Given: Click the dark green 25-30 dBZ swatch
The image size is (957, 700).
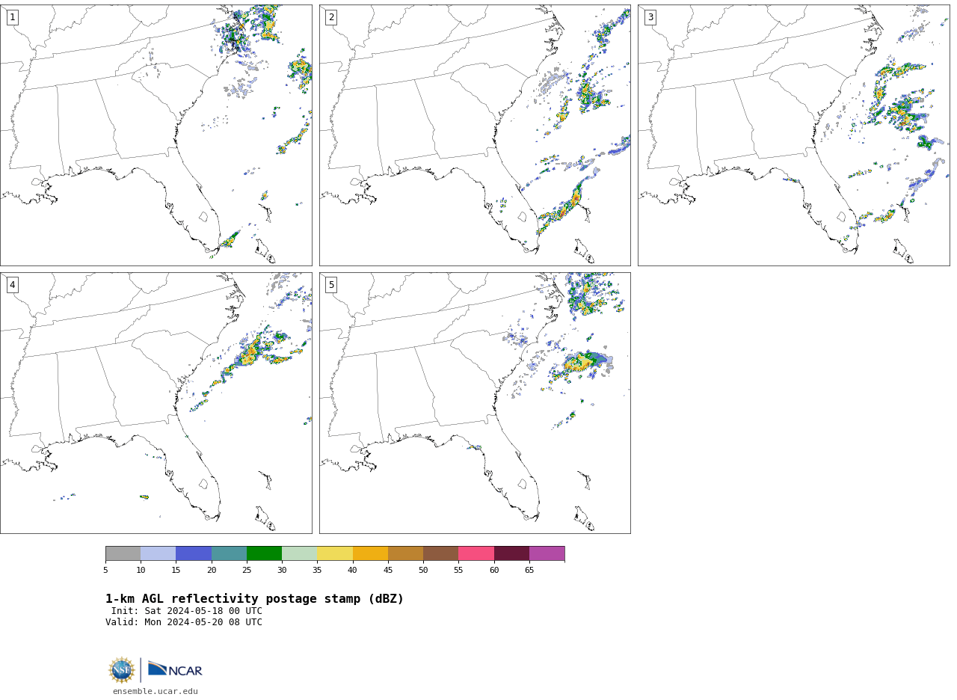Looking at the screenshot, I should pos(264,553).
